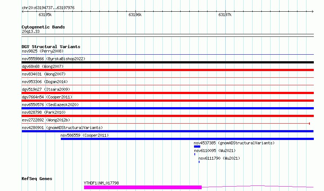Select the YTHDF1|NM_017798 gene label

tap(101, 183)
